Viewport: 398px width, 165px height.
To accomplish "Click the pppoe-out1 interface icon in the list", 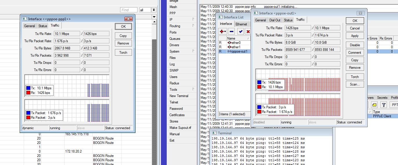I will tap(230, 51).
